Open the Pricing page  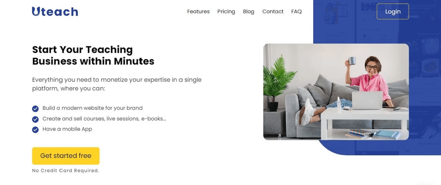point(226,12)
